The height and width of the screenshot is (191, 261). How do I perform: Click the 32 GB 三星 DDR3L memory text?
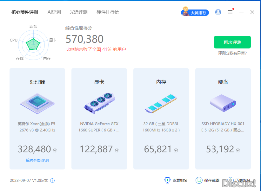point(161,127)
